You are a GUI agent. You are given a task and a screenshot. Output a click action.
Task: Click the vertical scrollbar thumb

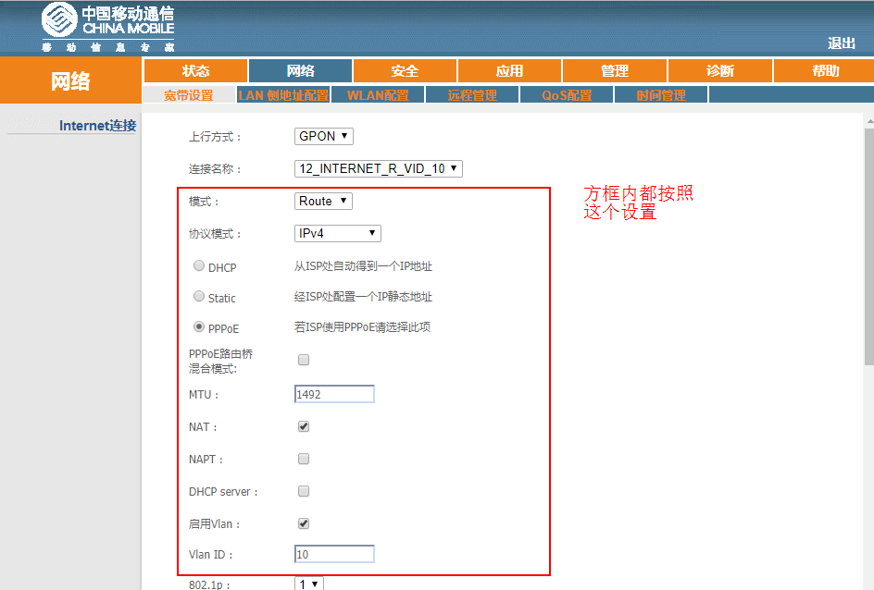(x=869, y=247)
